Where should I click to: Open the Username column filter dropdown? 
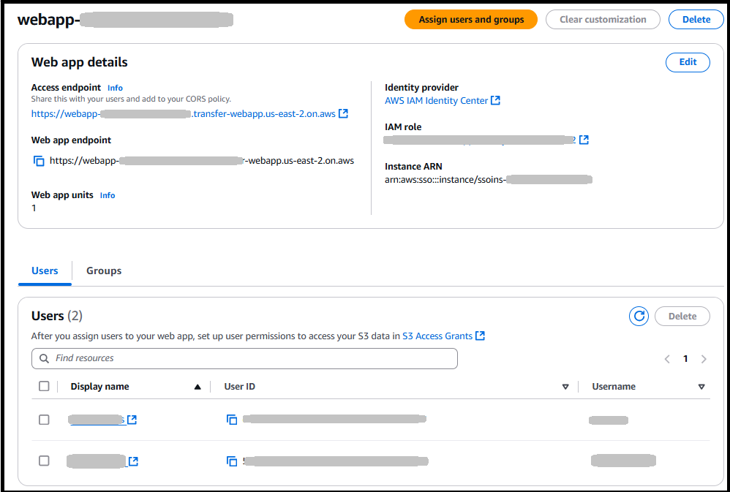702,386
